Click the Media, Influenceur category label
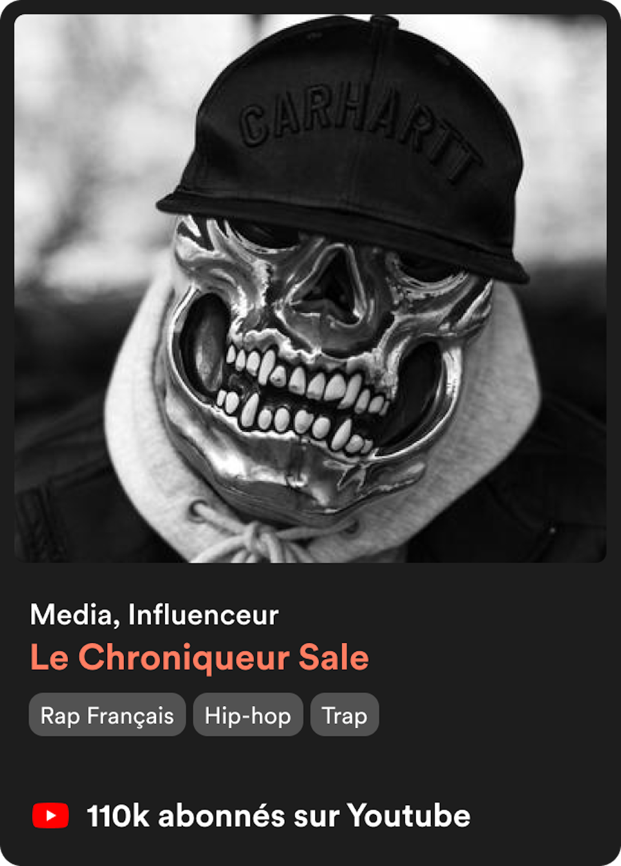The image size is (621, 866). pyautogui.click(x=154, y=615)
